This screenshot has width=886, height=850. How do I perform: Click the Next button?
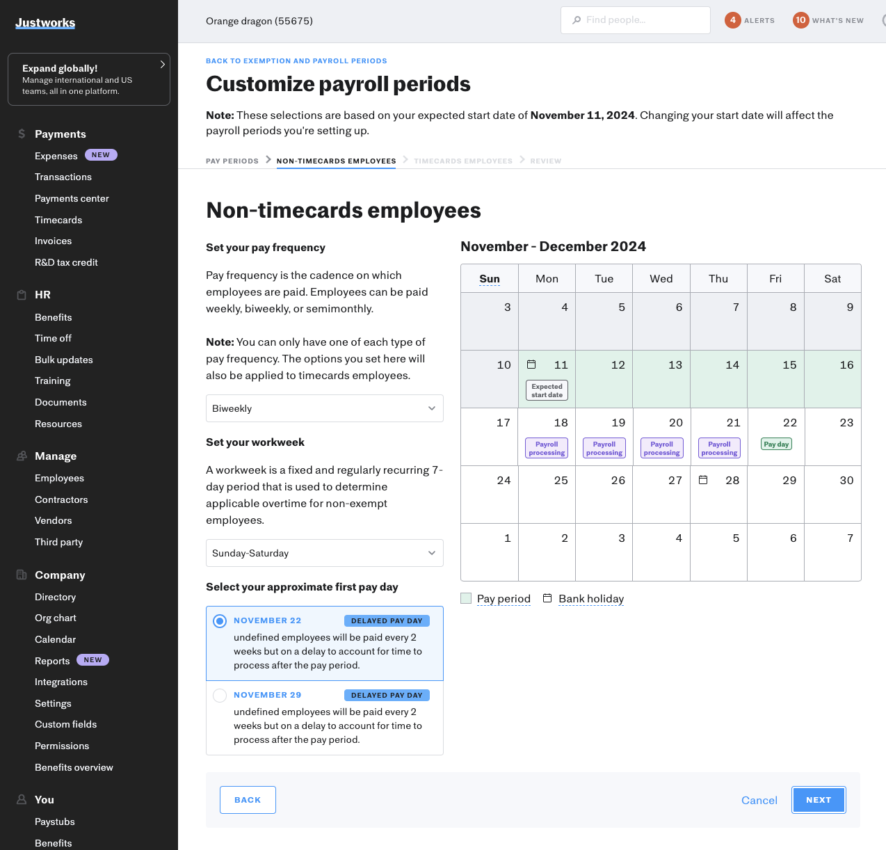[819, 800]
